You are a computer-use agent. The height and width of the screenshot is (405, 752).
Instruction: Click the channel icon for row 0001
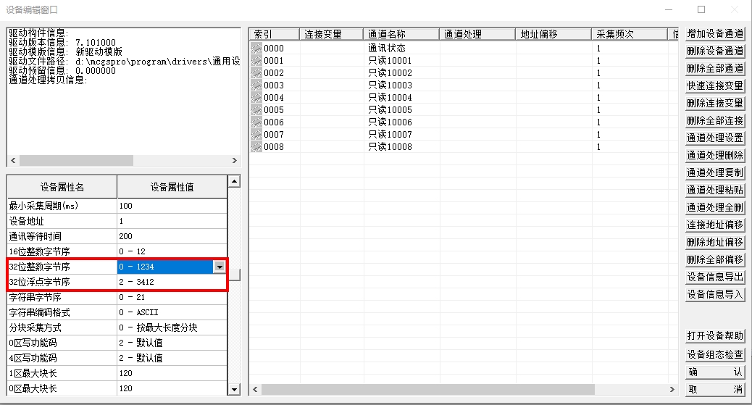(256, 61)
